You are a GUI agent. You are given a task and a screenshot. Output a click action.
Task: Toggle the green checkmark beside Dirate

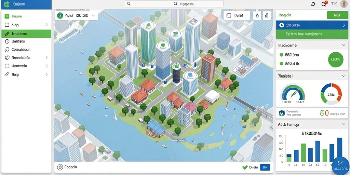(245, 167)
